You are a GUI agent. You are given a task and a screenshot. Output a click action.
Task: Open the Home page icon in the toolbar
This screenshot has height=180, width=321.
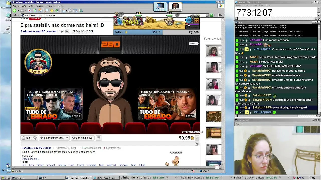[40, 11]
